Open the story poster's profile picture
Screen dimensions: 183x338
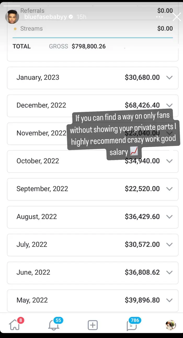pos(12,17)
